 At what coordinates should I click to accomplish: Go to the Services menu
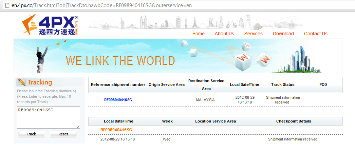(x=253, y=34)
